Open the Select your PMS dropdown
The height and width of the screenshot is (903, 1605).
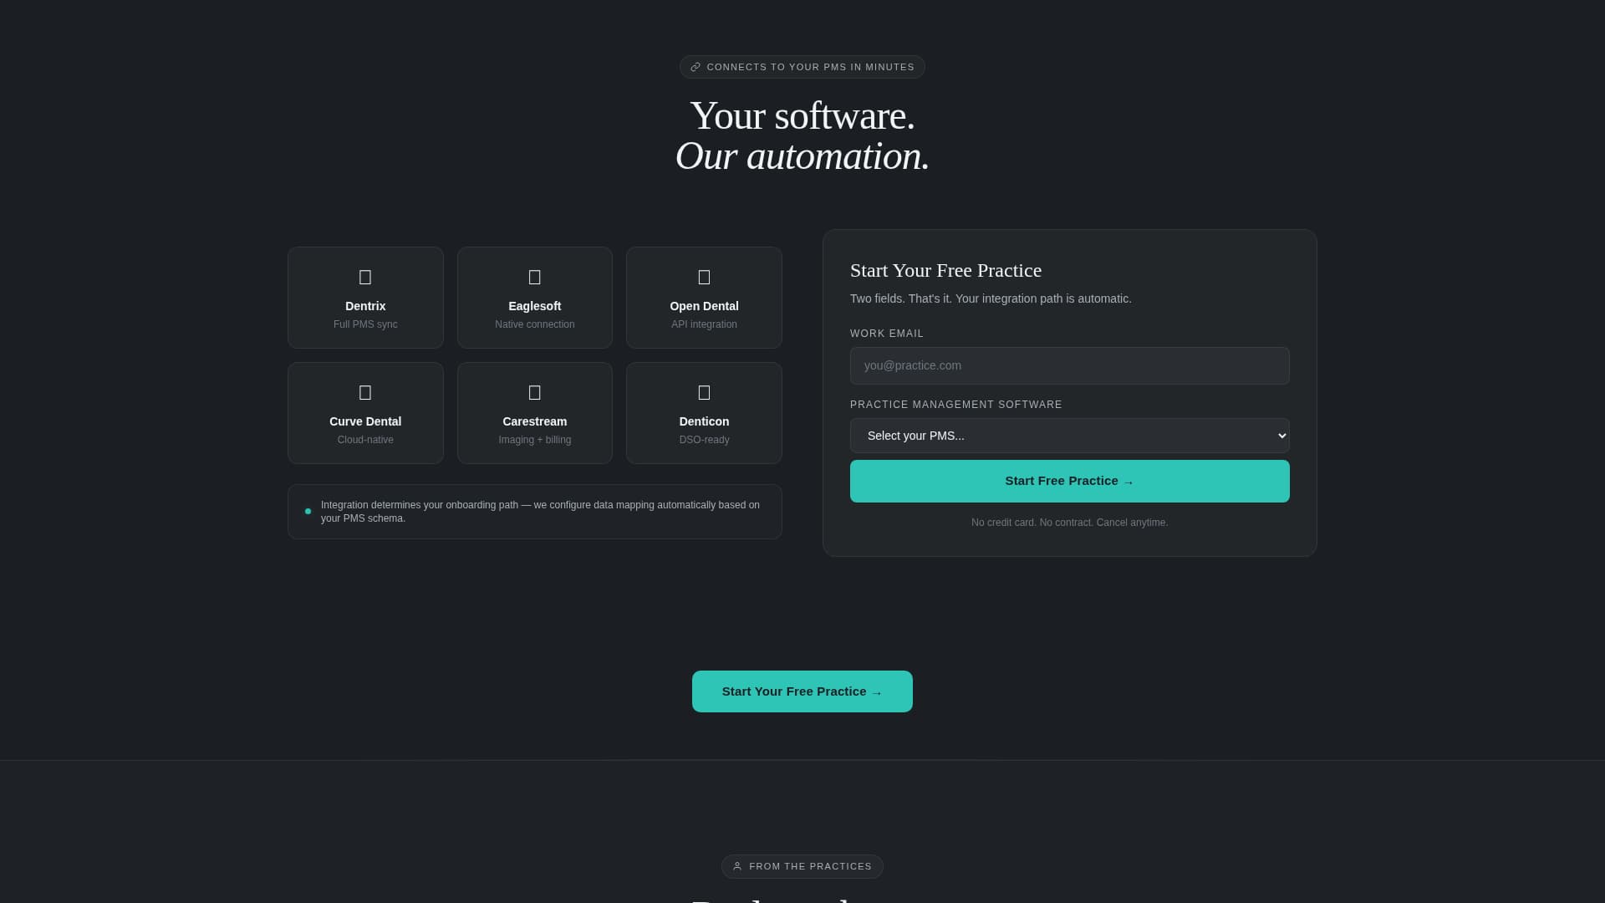pos(1069,436)
